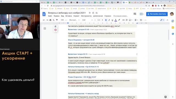Open the paragraph style dropdown
The height and width of the screenshot is (99, 176).
coord(74,20)
